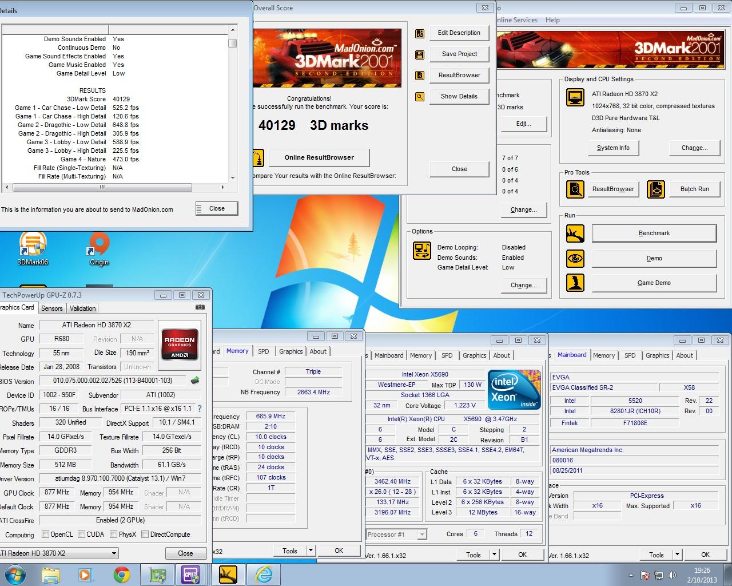Switch to the Validation tab in GPU-Z

83,308
